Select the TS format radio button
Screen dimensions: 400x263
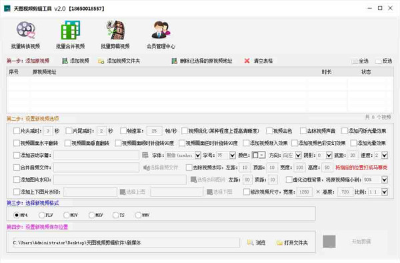[x=115, y=215]
